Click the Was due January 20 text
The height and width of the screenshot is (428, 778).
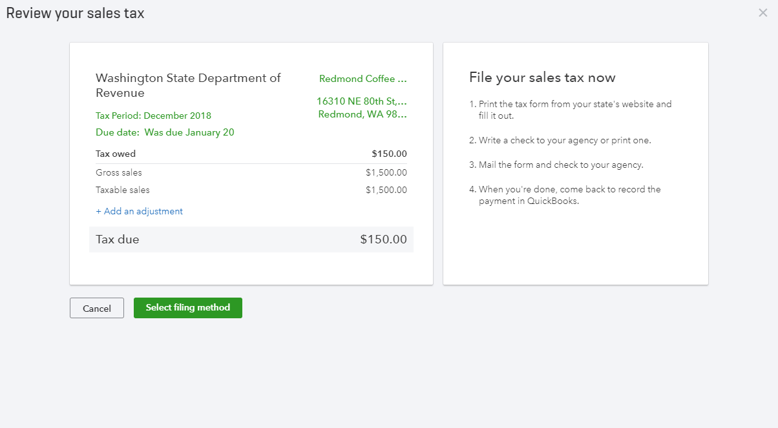pos(189,132)
